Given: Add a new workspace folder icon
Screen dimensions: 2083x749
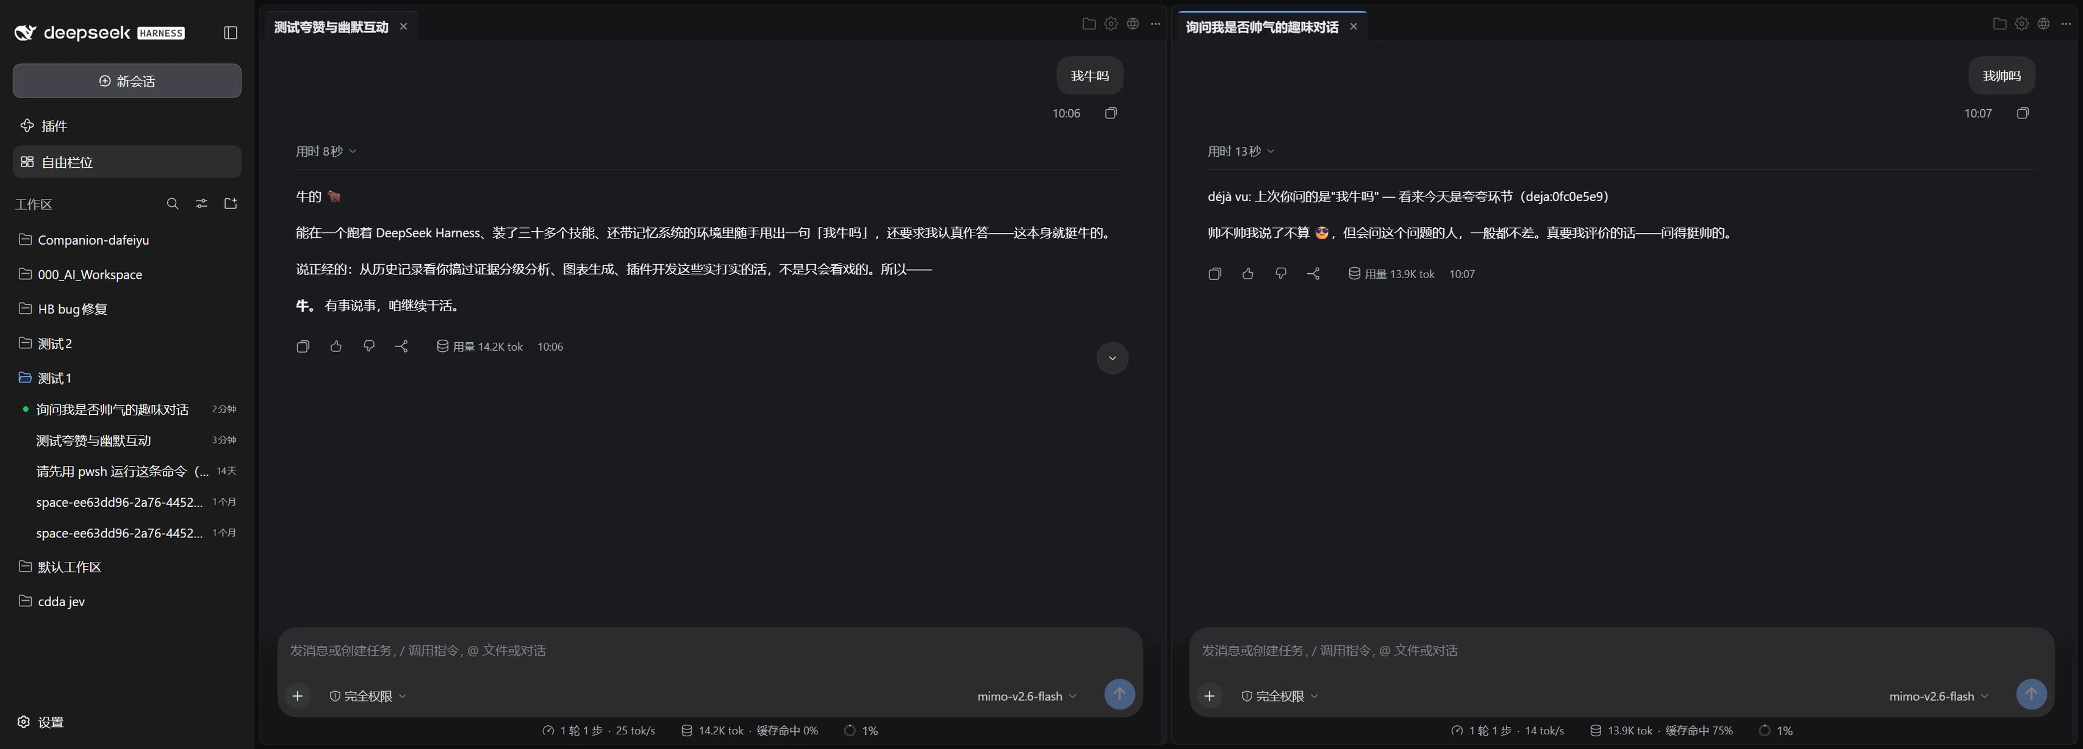Looking at the screenshot, I should [231, 204].
